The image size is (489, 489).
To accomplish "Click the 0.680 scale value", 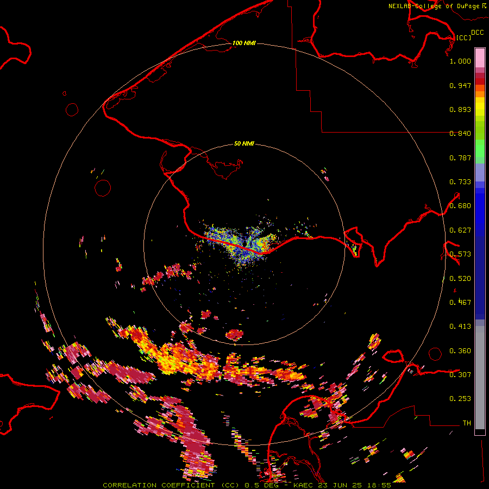I will [460, 206].
